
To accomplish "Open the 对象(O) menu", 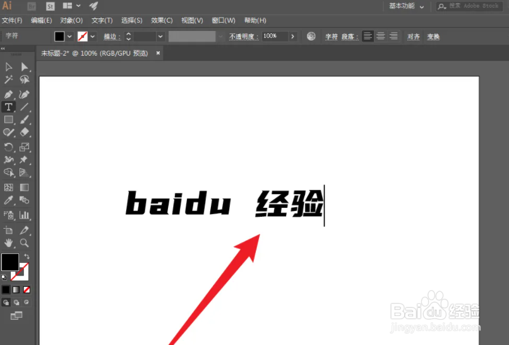I will (71, 20).
